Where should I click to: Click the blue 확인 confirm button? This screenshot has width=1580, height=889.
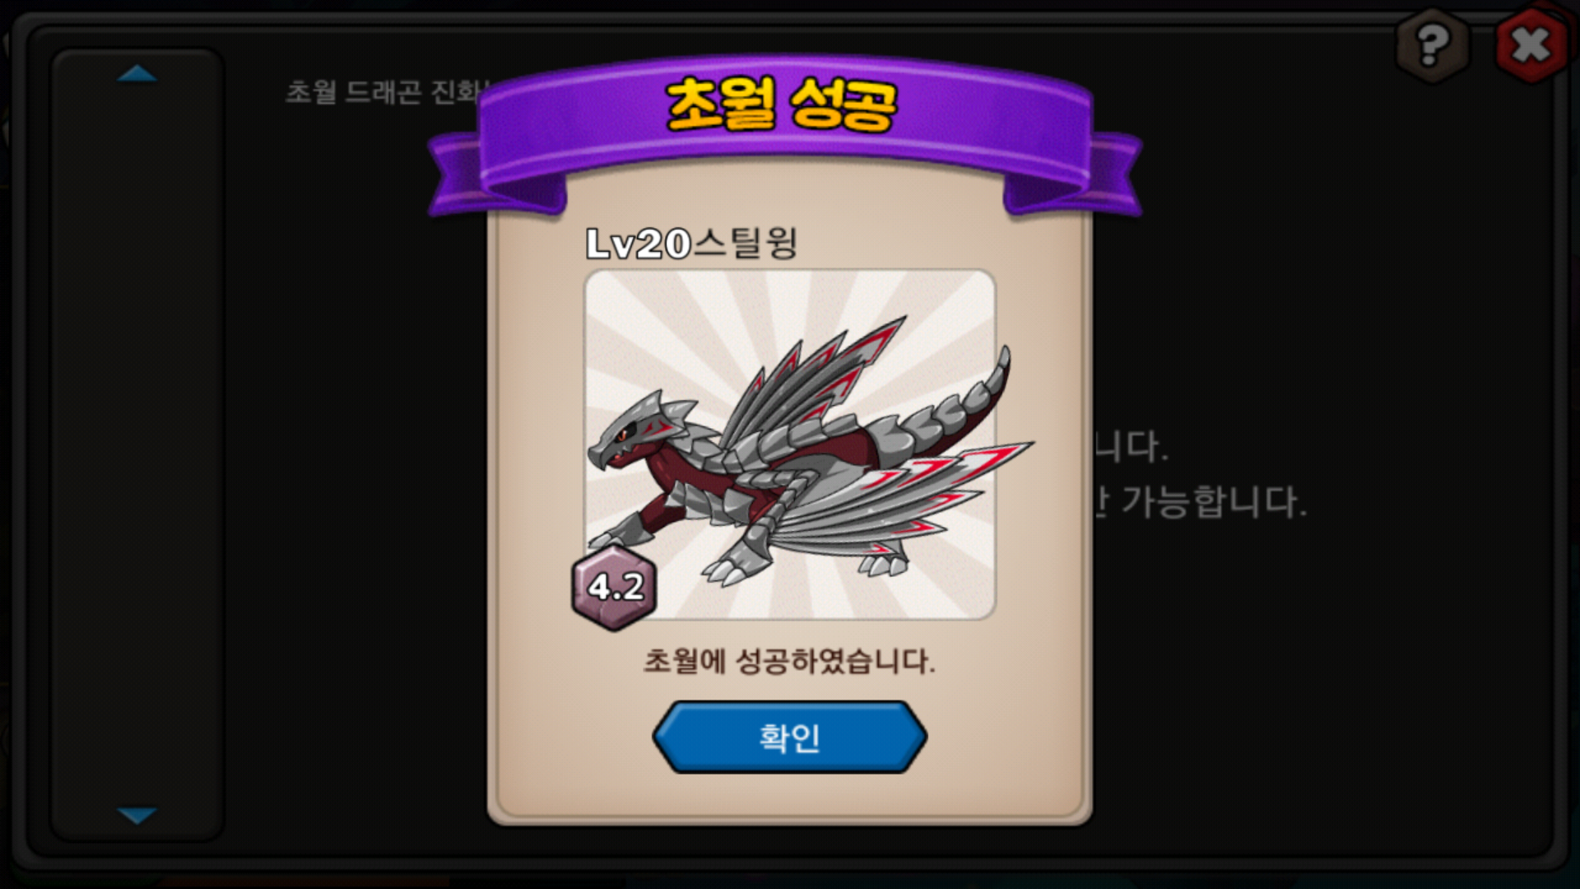pos(790,737)
